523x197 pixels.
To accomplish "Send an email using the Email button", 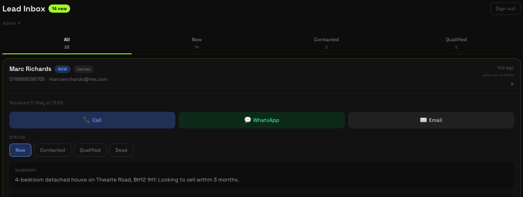I will (x=431, y=120).
